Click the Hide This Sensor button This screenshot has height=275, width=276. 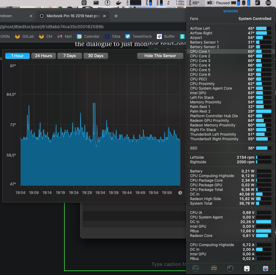(x=160, y=56)
